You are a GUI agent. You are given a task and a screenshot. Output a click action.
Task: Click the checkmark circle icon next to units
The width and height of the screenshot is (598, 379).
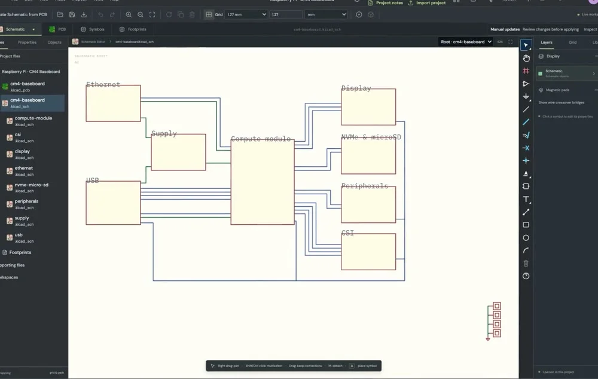pyautogui.click(x=359, y=14)
